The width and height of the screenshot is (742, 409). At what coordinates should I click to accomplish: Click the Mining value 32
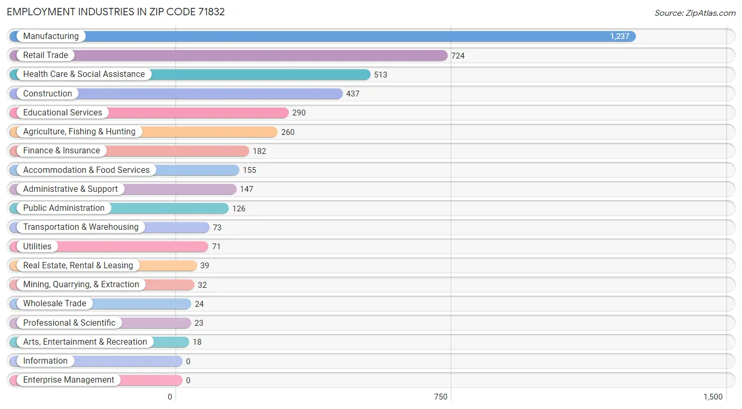tap(202, 285)
